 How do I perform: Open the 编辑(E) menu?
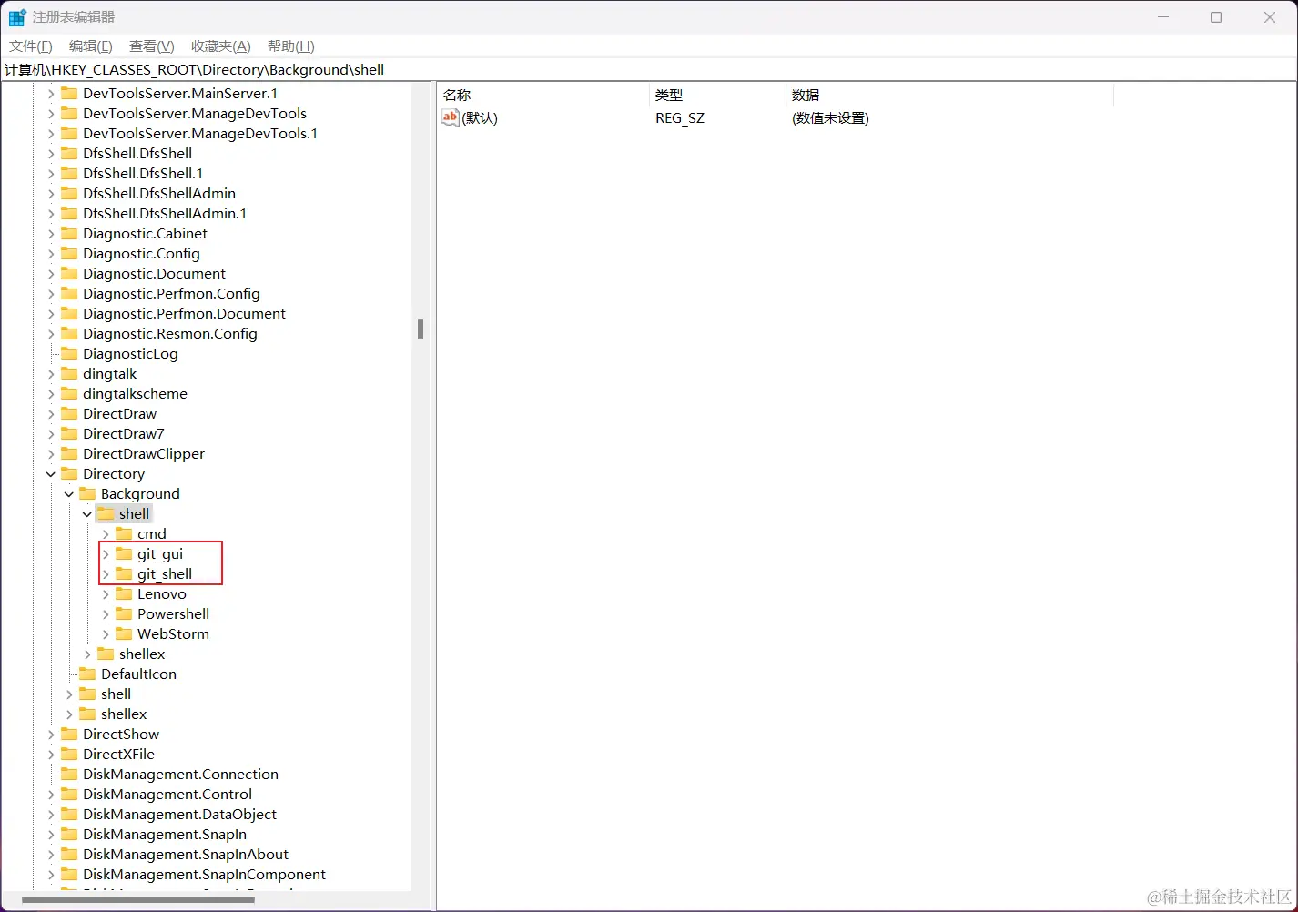tap(90, 46)
